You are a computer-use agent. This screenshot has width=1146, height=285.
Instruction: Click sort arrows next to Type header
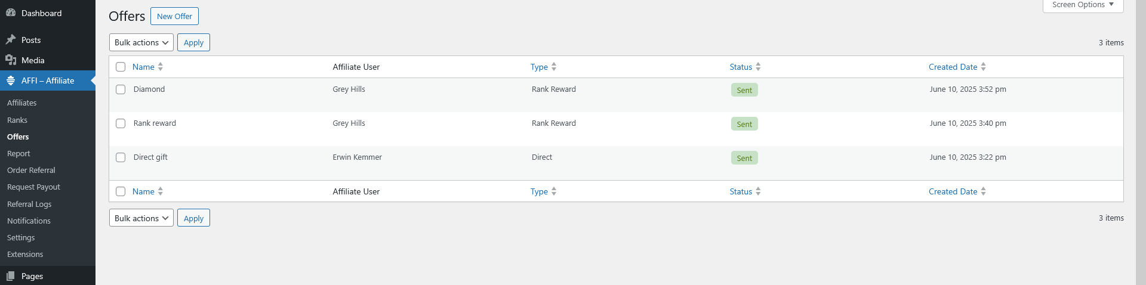click(x=554, y=67)
